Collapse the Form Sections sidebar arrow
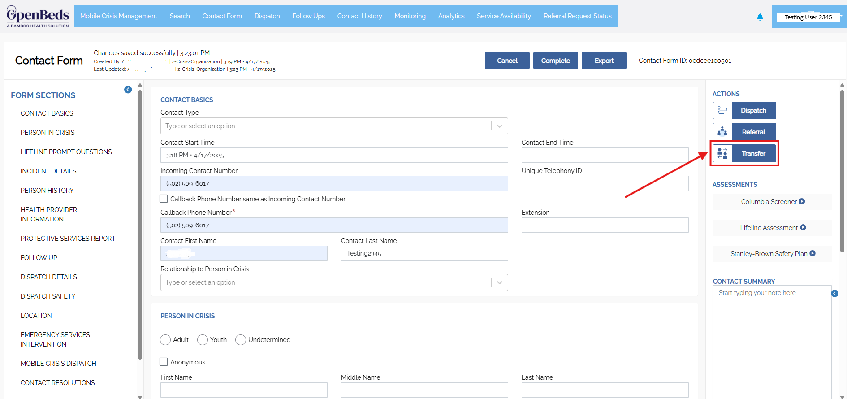This screenshot has width=847, height=399. [128, 90]
